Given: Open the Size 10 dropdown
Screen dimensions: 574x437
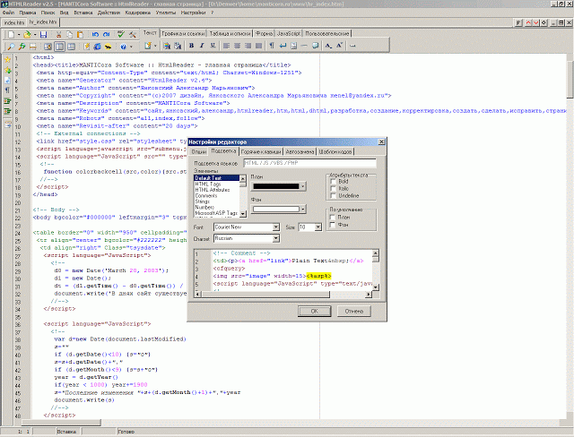Looking at the screenshot, I should coord(318,227).
